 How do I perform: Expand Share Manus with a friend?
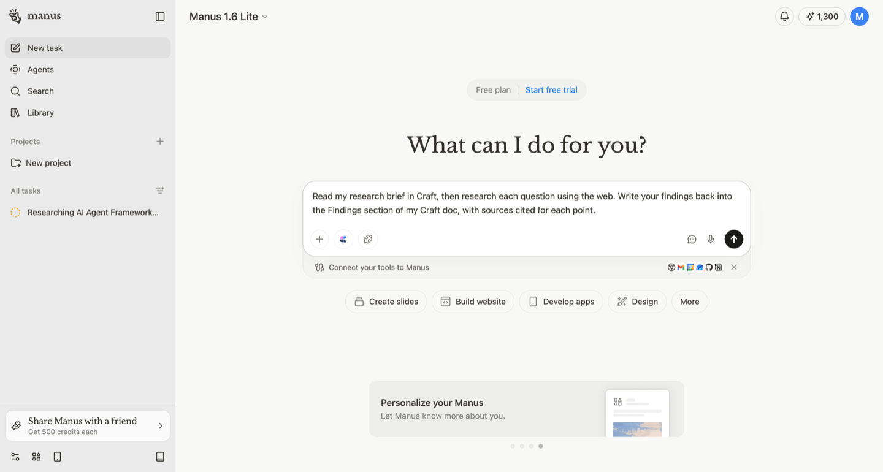click(x=87, y=425)
